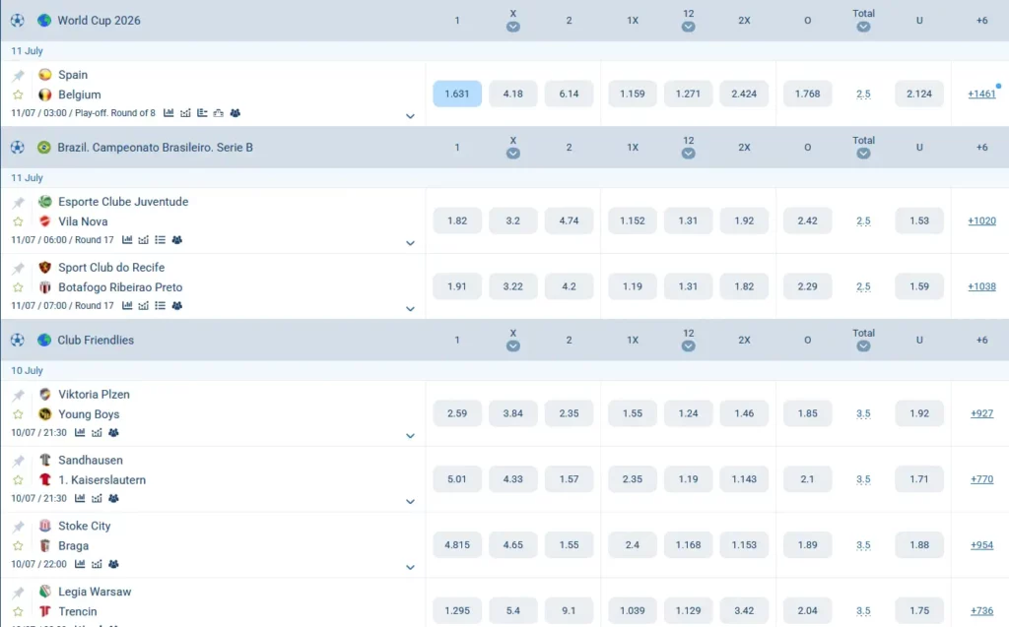Favorite Legia Warsaw vs Trencin star
Screen dimensions: 1009x627
click(18, 611)
